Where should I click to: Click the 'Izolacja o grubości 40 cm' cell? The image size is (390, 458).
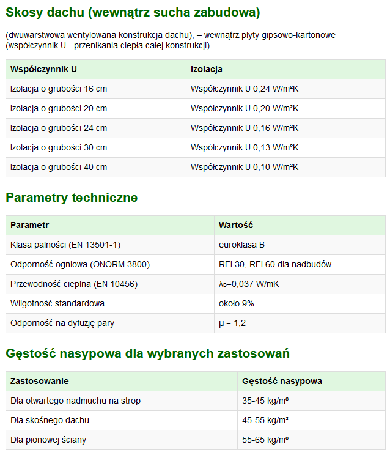(x=59, y=167)
